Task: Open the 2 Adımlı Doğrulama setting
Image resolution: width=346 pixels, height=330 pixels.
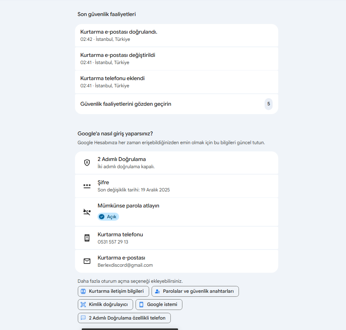Action: 176,163
